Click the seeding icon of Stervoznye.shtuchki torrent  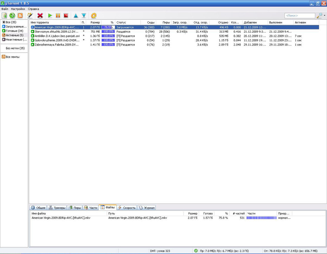(33, 32)
